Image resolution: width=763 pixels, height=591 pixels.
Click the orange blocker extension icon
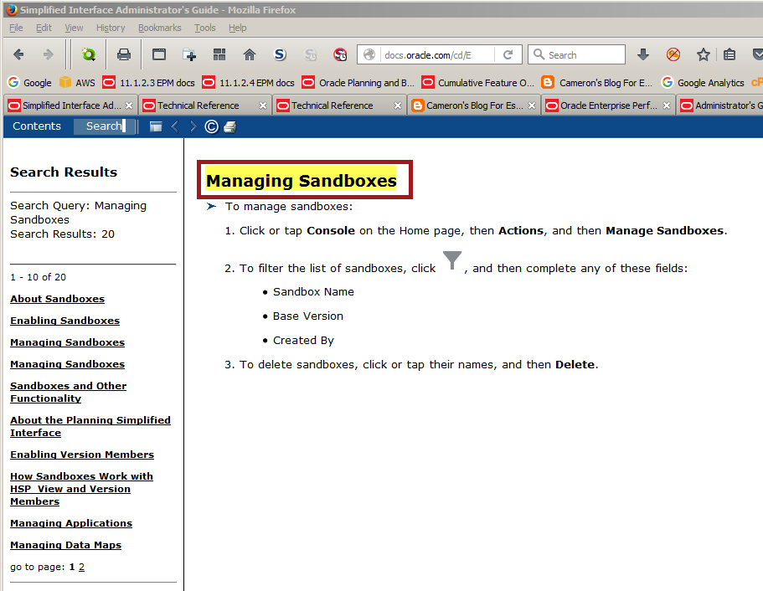pyautogui.click(x=673, y=54)
